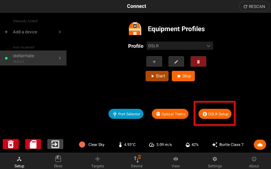Viewport: 271px width, 169px height.
Task: Switch to the Ekos tab
Action: 58,162
